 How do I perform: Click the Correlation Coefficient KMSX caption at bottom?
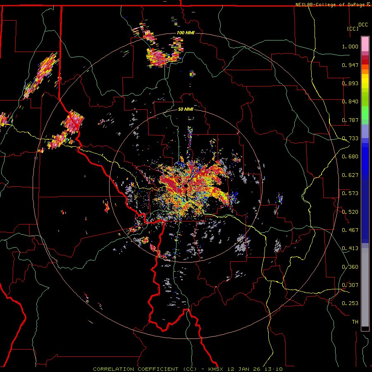(188, 369)
